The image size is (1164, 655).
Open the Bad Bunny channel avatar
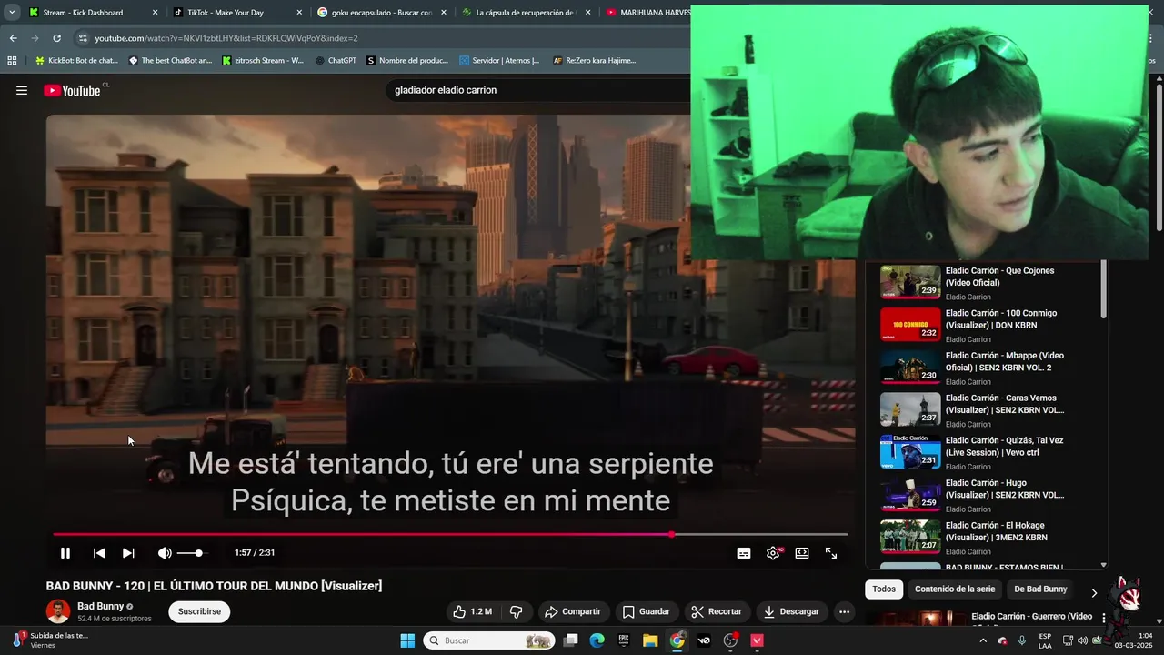pos(58,611)
